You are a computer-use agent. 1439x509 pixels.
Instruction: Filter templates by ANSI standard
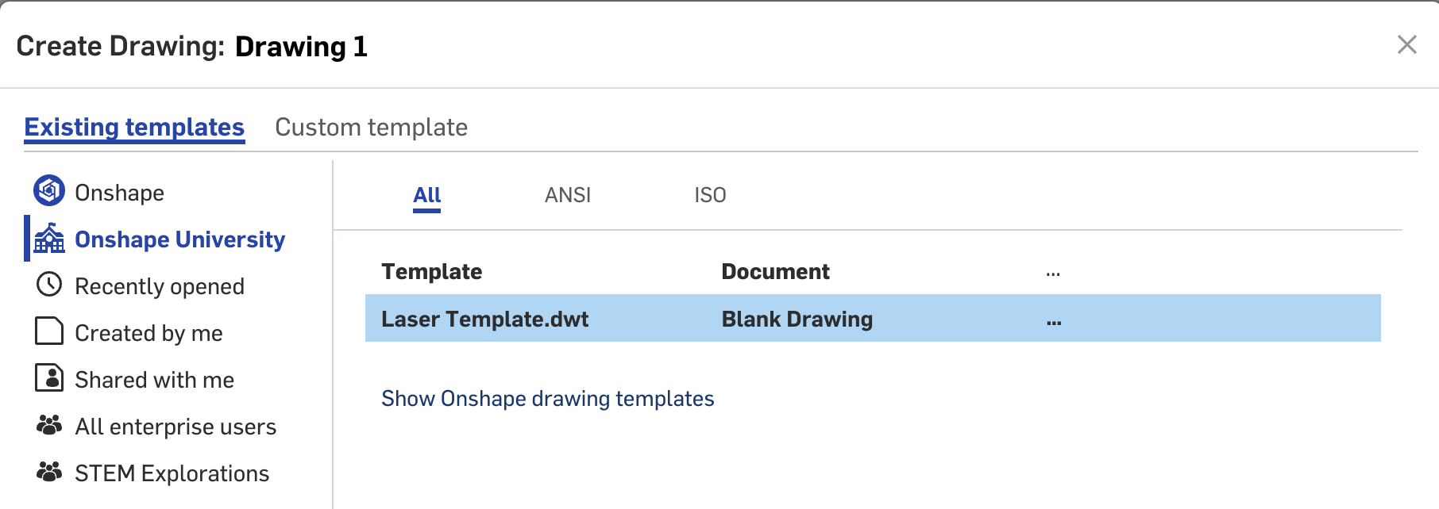567,195
